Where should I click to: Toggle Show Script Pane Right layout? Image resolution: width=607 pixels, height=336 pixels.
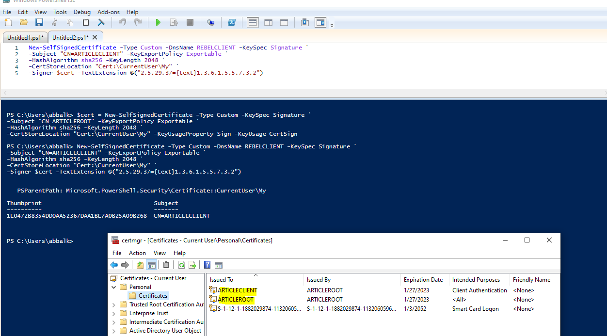click(x=268, y=22)
